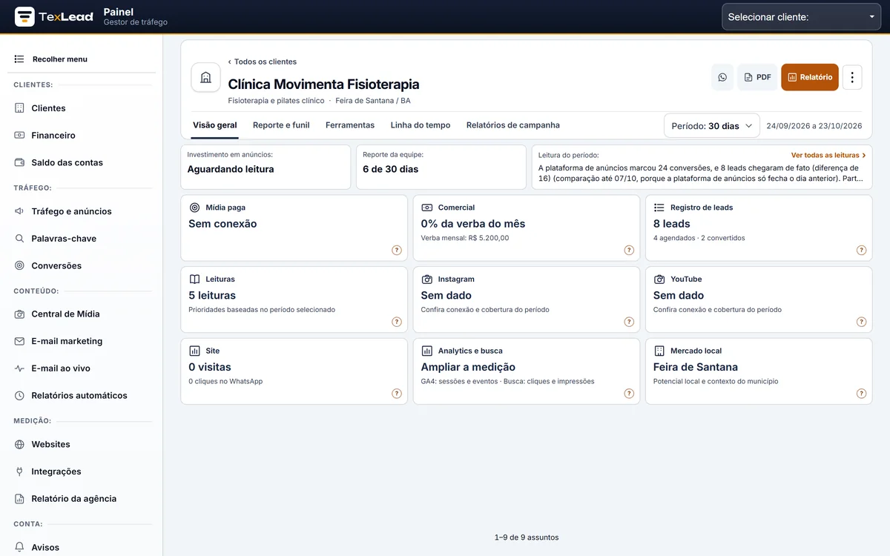Click the chart icon on Analytics e busca card
This screenshot has height=556, width=890.
click(426, 351)
